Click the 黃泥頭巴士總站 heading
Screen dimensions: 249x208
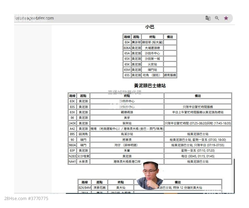pyautogui.click(x=150, y=86)
